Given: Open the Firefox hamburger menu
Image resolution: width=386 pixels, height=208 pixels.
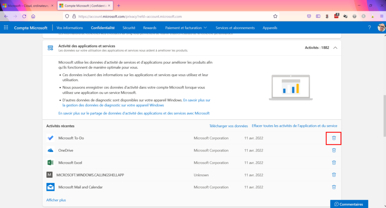Looking at the screenshot, I should click(382, 17).
